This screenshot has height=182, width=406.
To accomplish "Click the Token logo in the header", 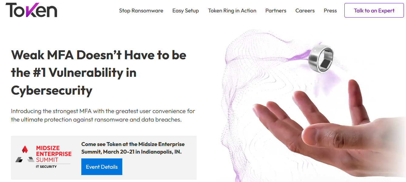I will pos(31,10).
